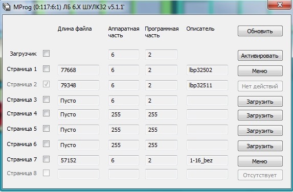Toggle the checked Страница 2 checkbox
Image resolution: width=293 pixels, height=192 pixels.
pos(46,84)
